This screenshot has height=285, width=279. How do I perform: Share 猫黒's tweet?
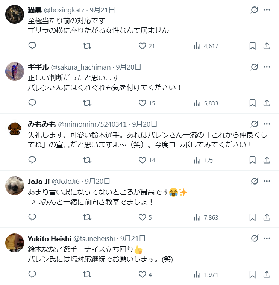[267, 46]
